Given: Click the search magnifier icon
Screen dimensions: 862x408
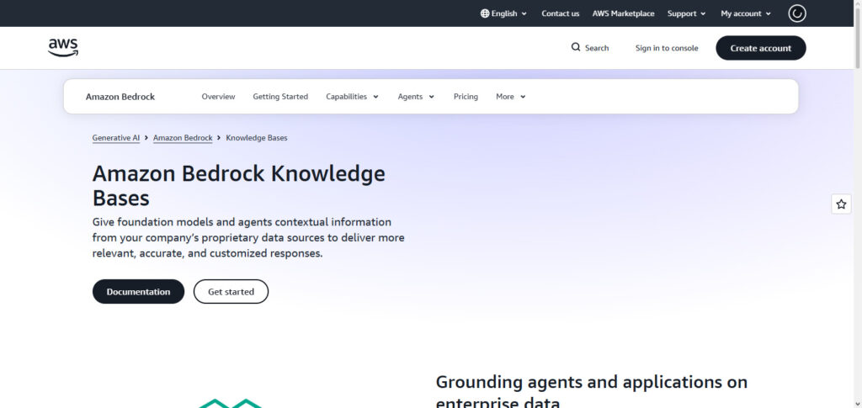Looking at the screenshot, I should pyautogui.click(x=576, y=47).
